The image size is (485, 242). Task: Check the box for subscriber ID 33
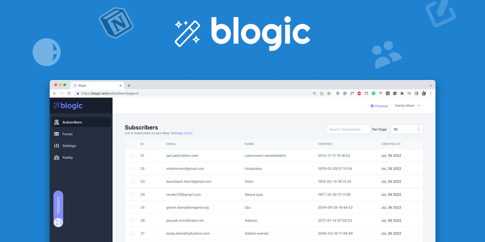pyautogui.click(x=133, y=181)
